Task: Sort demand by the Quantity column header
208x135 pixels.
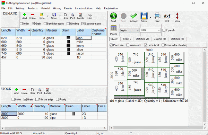Action: [x=38, y=32]
